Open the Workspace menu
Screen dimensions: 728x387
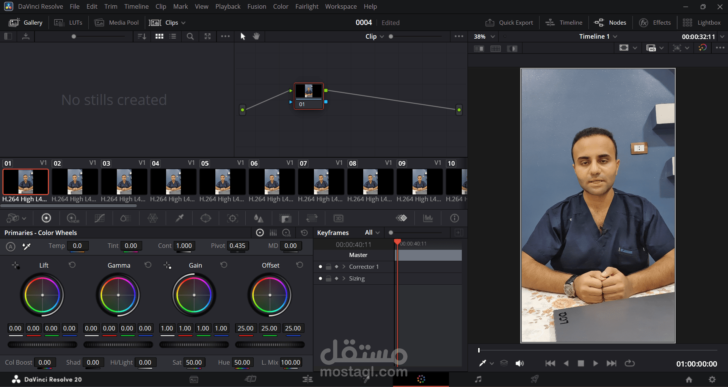[341, 6]
